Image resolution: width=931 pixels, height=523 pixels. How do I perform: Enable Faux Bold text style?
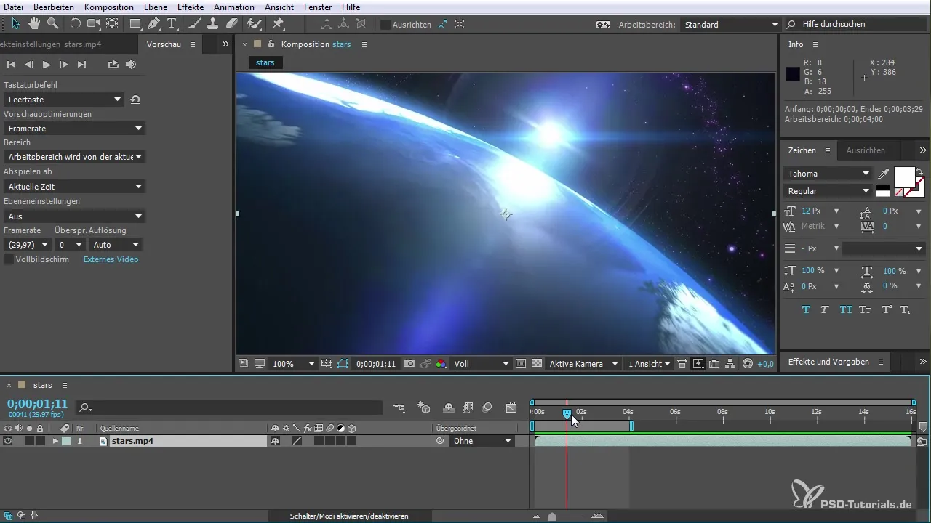(806, 309)
